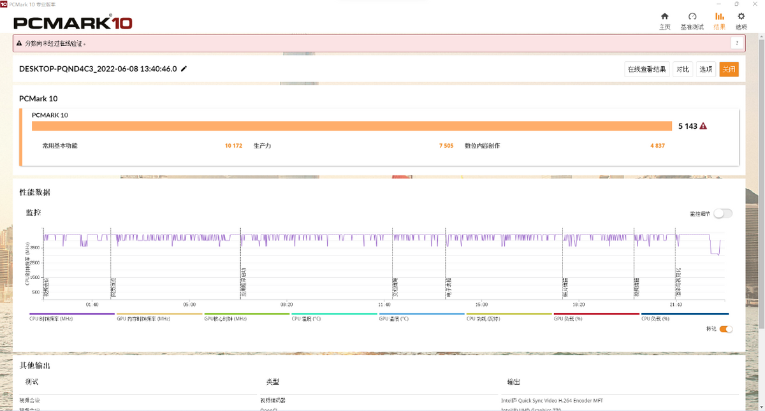
Task: Click the 常用基本功能 score label
Action: click(x=60, y=146)
